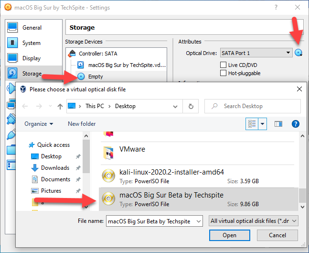309x253 pixels.
Task: Open the System settings category
Action: tap(31, 43)
